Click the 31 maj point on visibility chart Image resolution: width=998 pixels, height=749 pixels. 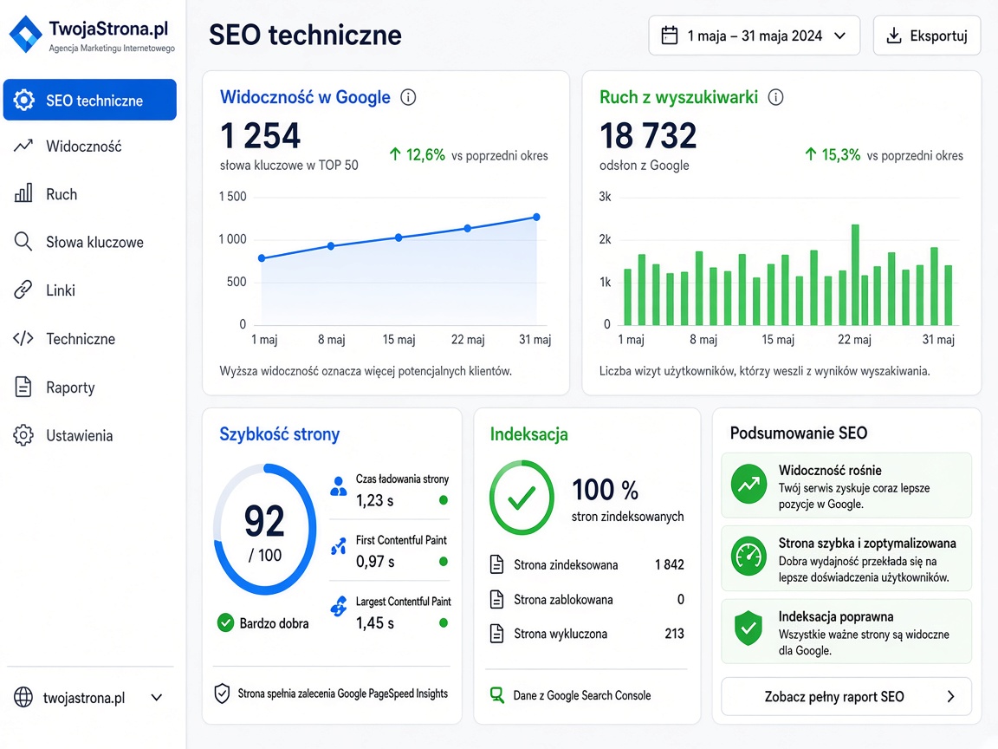point(536,218)
